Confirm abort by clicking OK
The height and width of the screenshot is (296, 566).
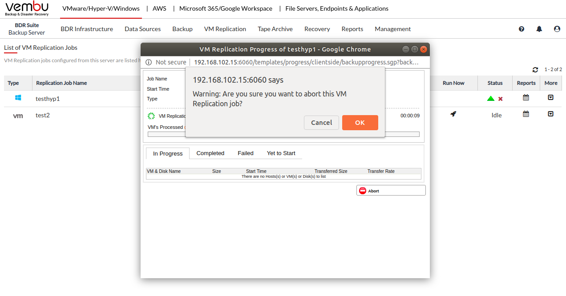(x=360, y=123)
